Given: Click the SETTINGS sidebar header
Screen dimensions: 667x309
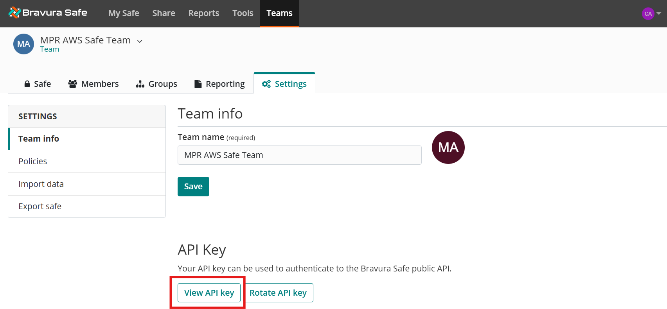Looking at the screenshot, I should coord(87,117).
